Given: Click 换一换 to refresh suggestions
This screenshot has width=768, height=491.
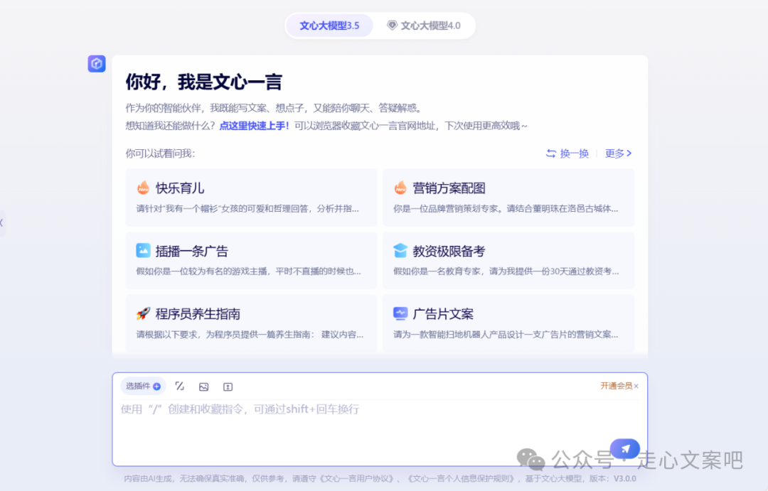Looking at the screenshot, I should point(567,153).
